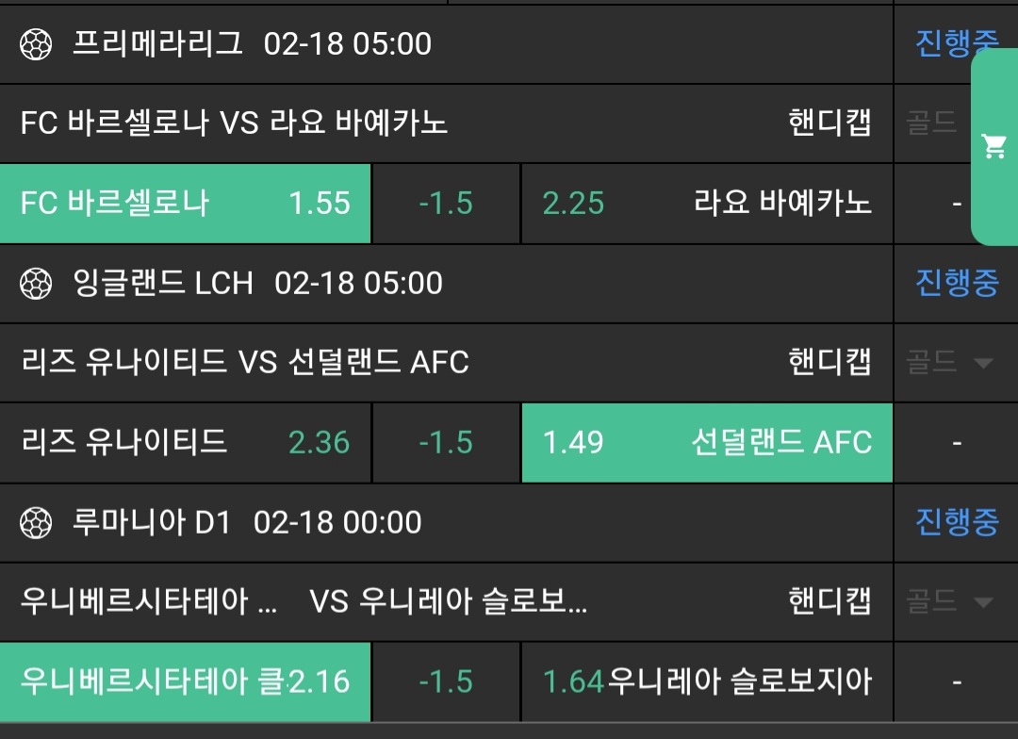Image resolution: width=1018 pixels, height=739 pixels.
Task: Expand 골드 dropdown for the Leeds match
Action: point(950,362)
